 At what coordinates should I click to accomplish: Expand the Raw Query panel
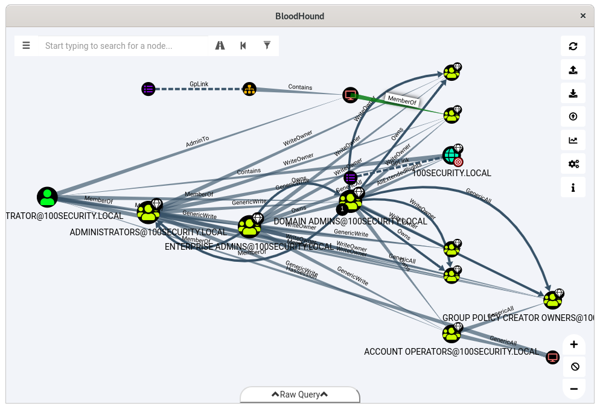300,395
